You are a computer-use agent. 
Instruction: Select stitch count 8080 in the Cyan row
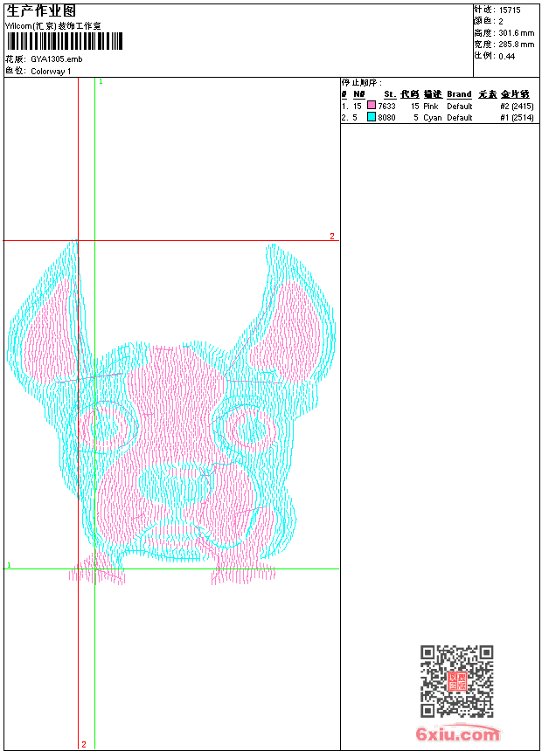click(x=386, y=118)
